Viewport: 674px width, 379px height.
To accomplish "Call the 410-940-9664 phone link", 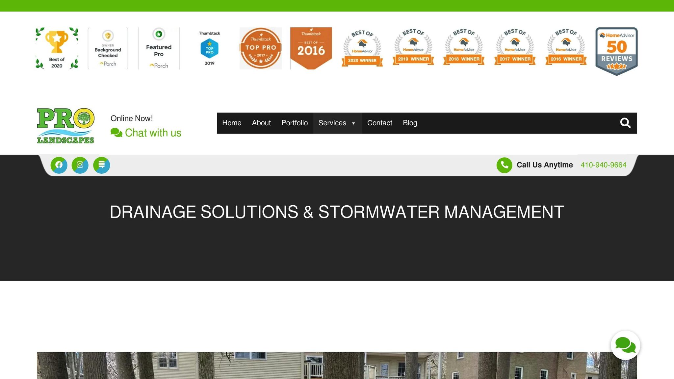I will [604, 165].
